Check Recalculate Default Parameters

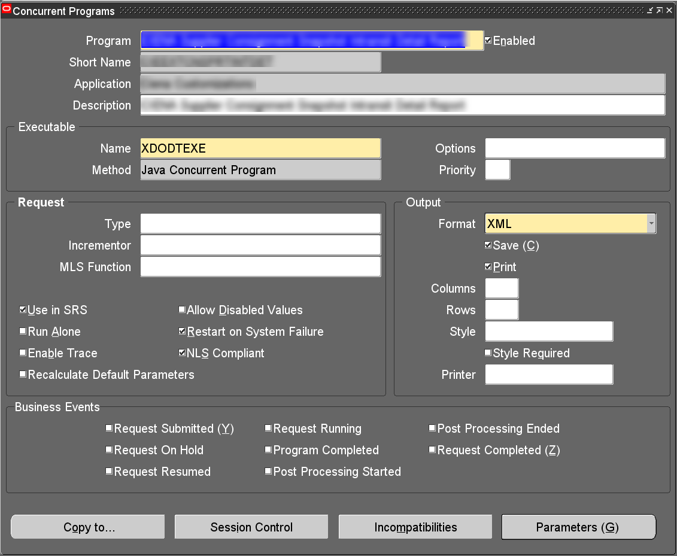(x=23, y=374)
